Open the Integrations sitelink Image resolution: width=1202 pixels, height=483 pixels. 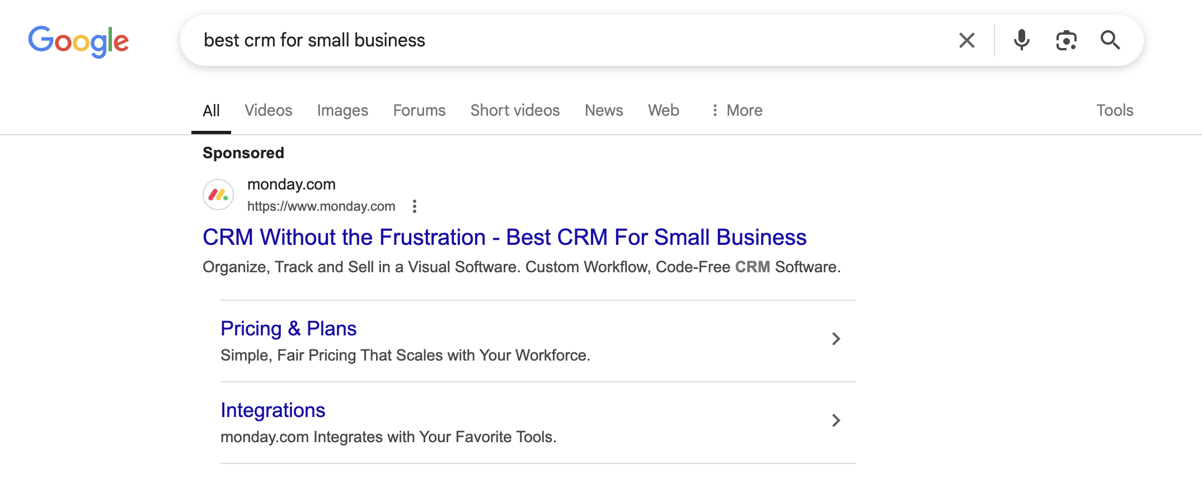273,410
